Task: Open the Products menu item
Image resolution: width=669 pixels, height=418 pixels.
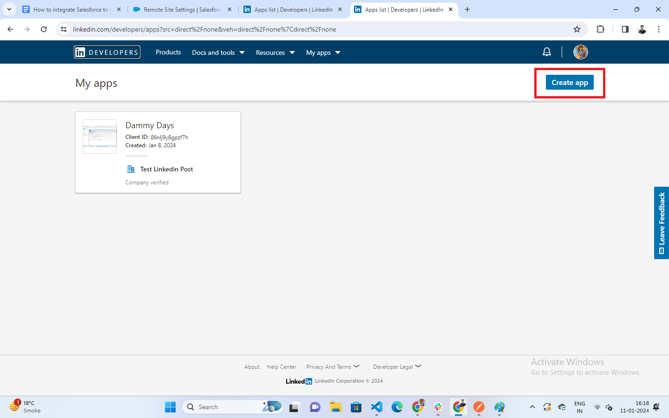Action: (168, 52)
